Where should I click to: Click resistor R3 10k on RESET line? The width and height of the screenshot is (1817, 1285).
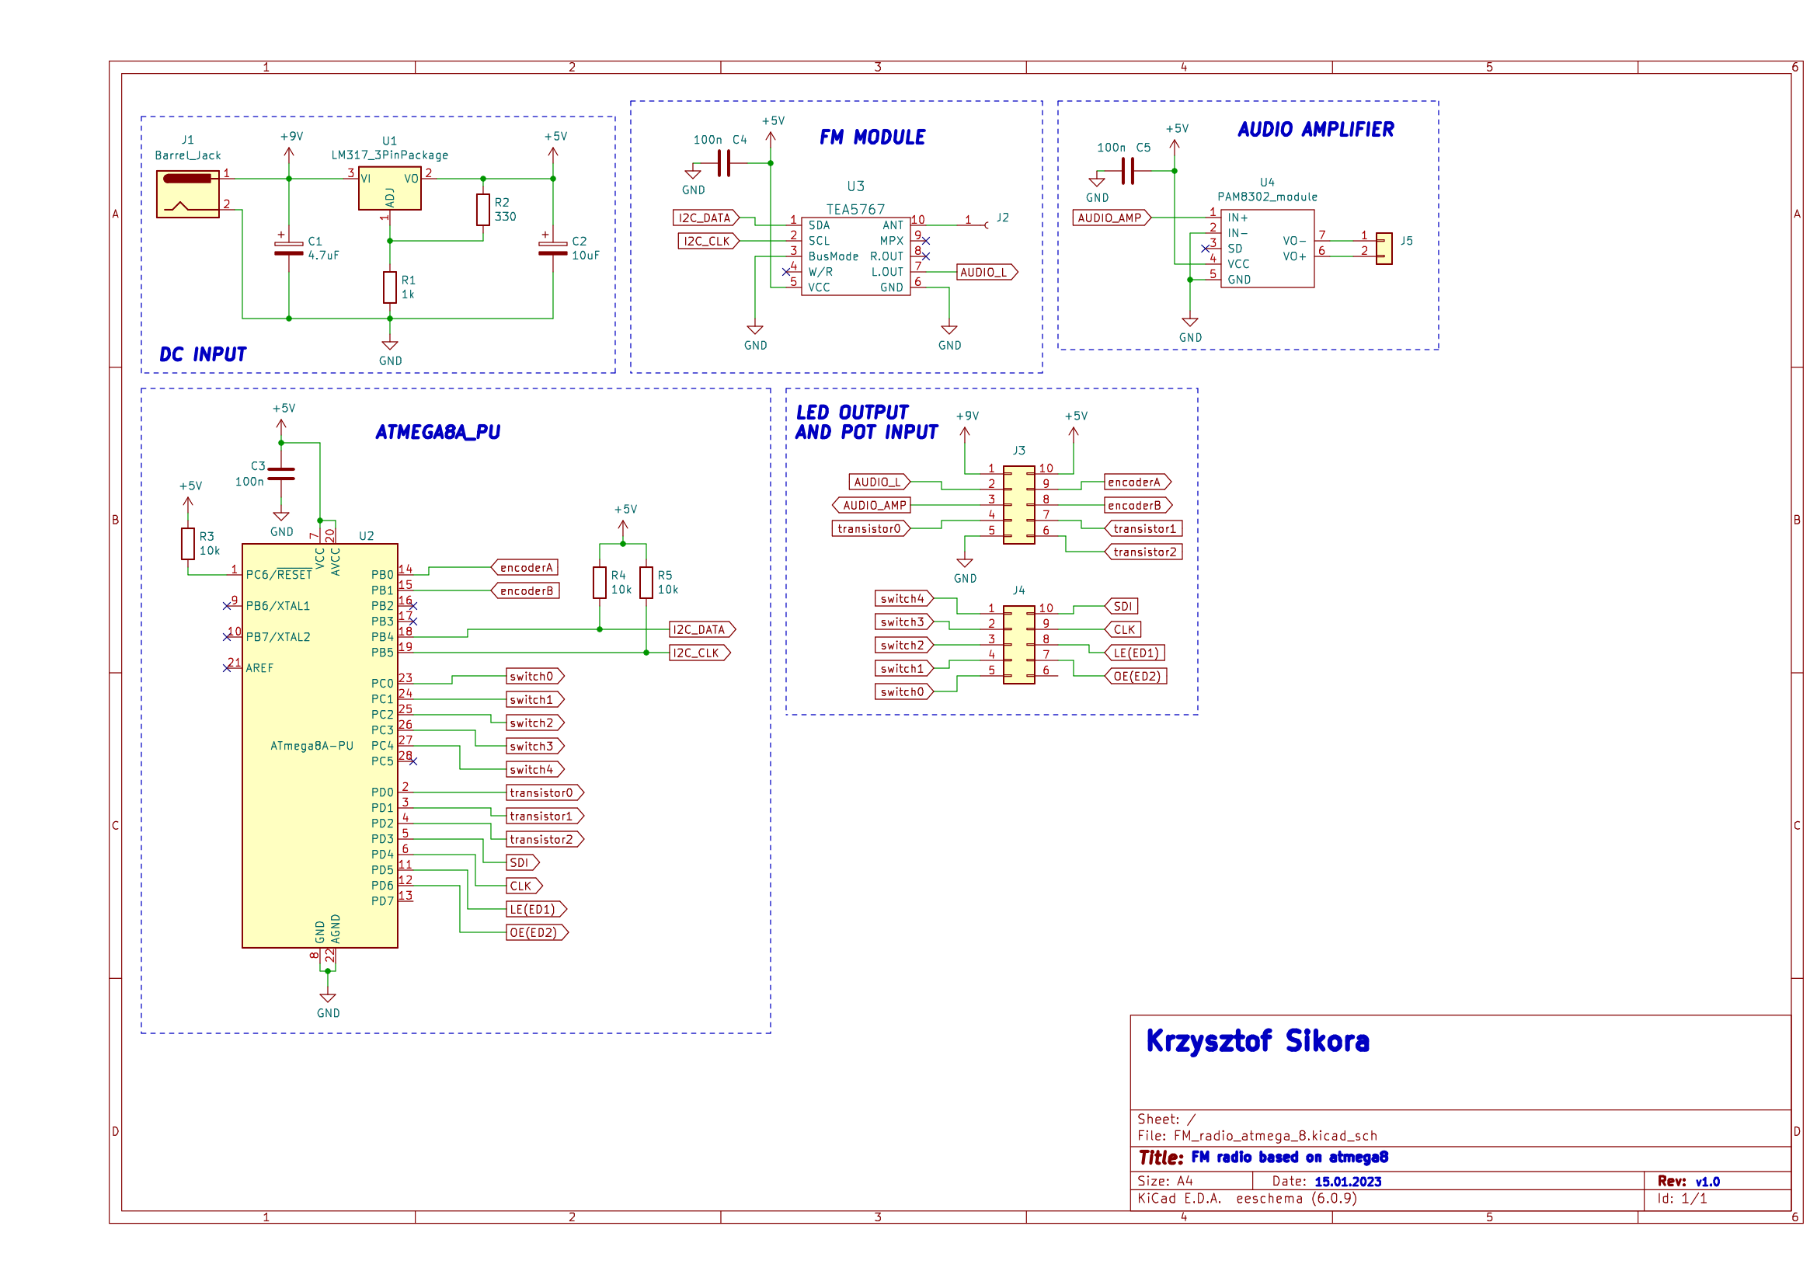[187, 544]
